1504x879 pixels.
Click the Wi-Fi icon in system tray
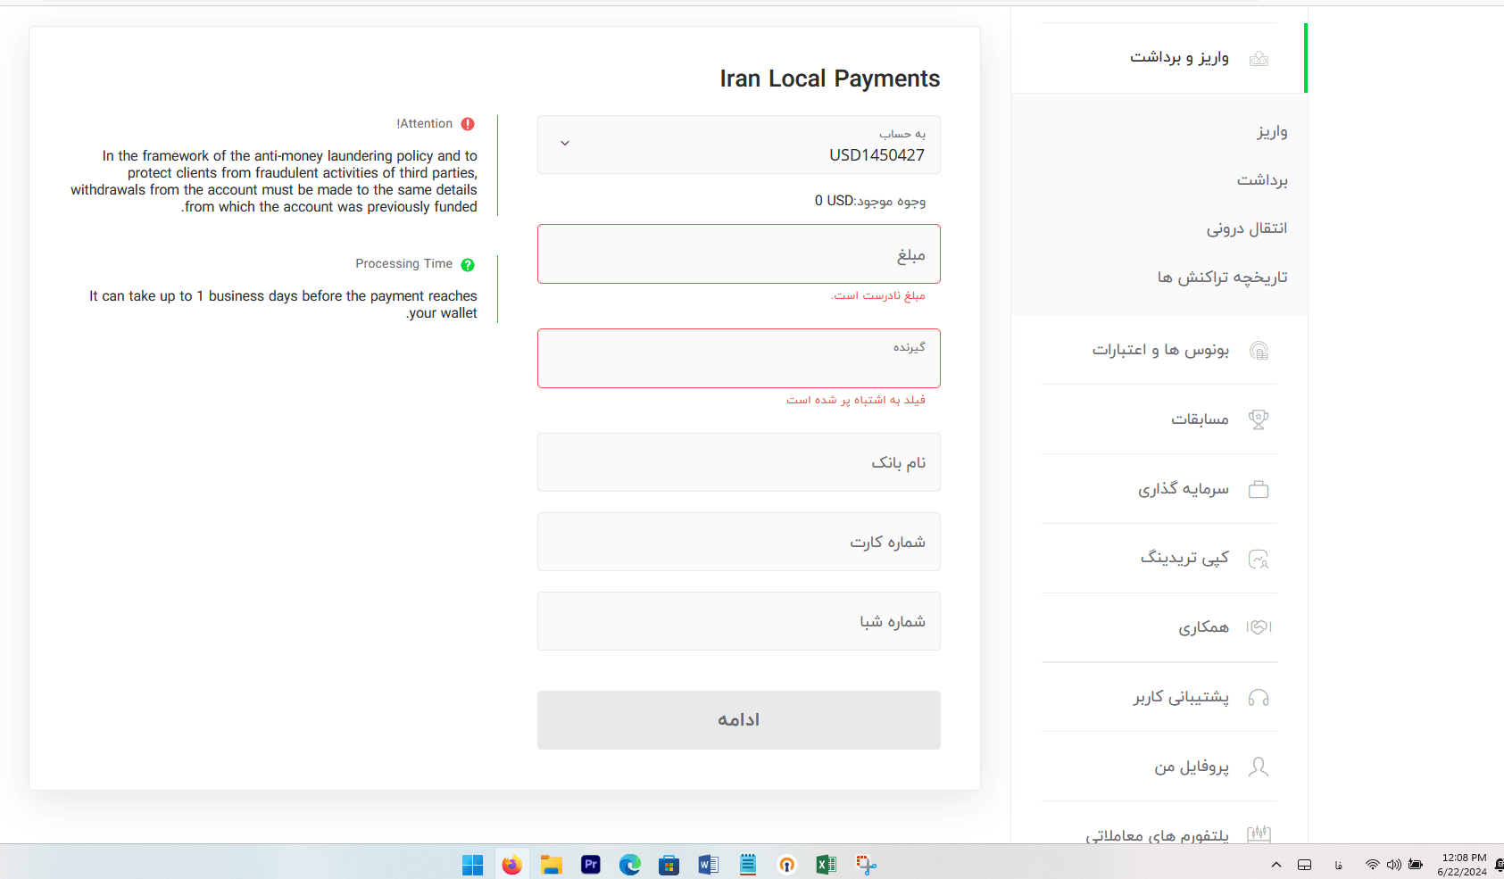pyautogui.click(x=1373, y=865)
